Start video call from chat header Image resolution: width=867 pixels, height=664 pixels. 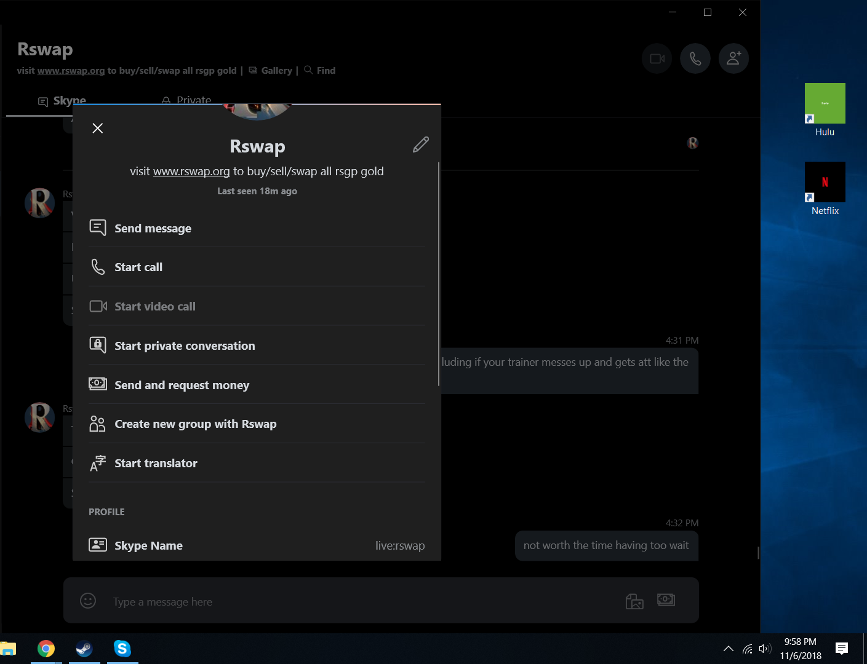tap(657, 58)
